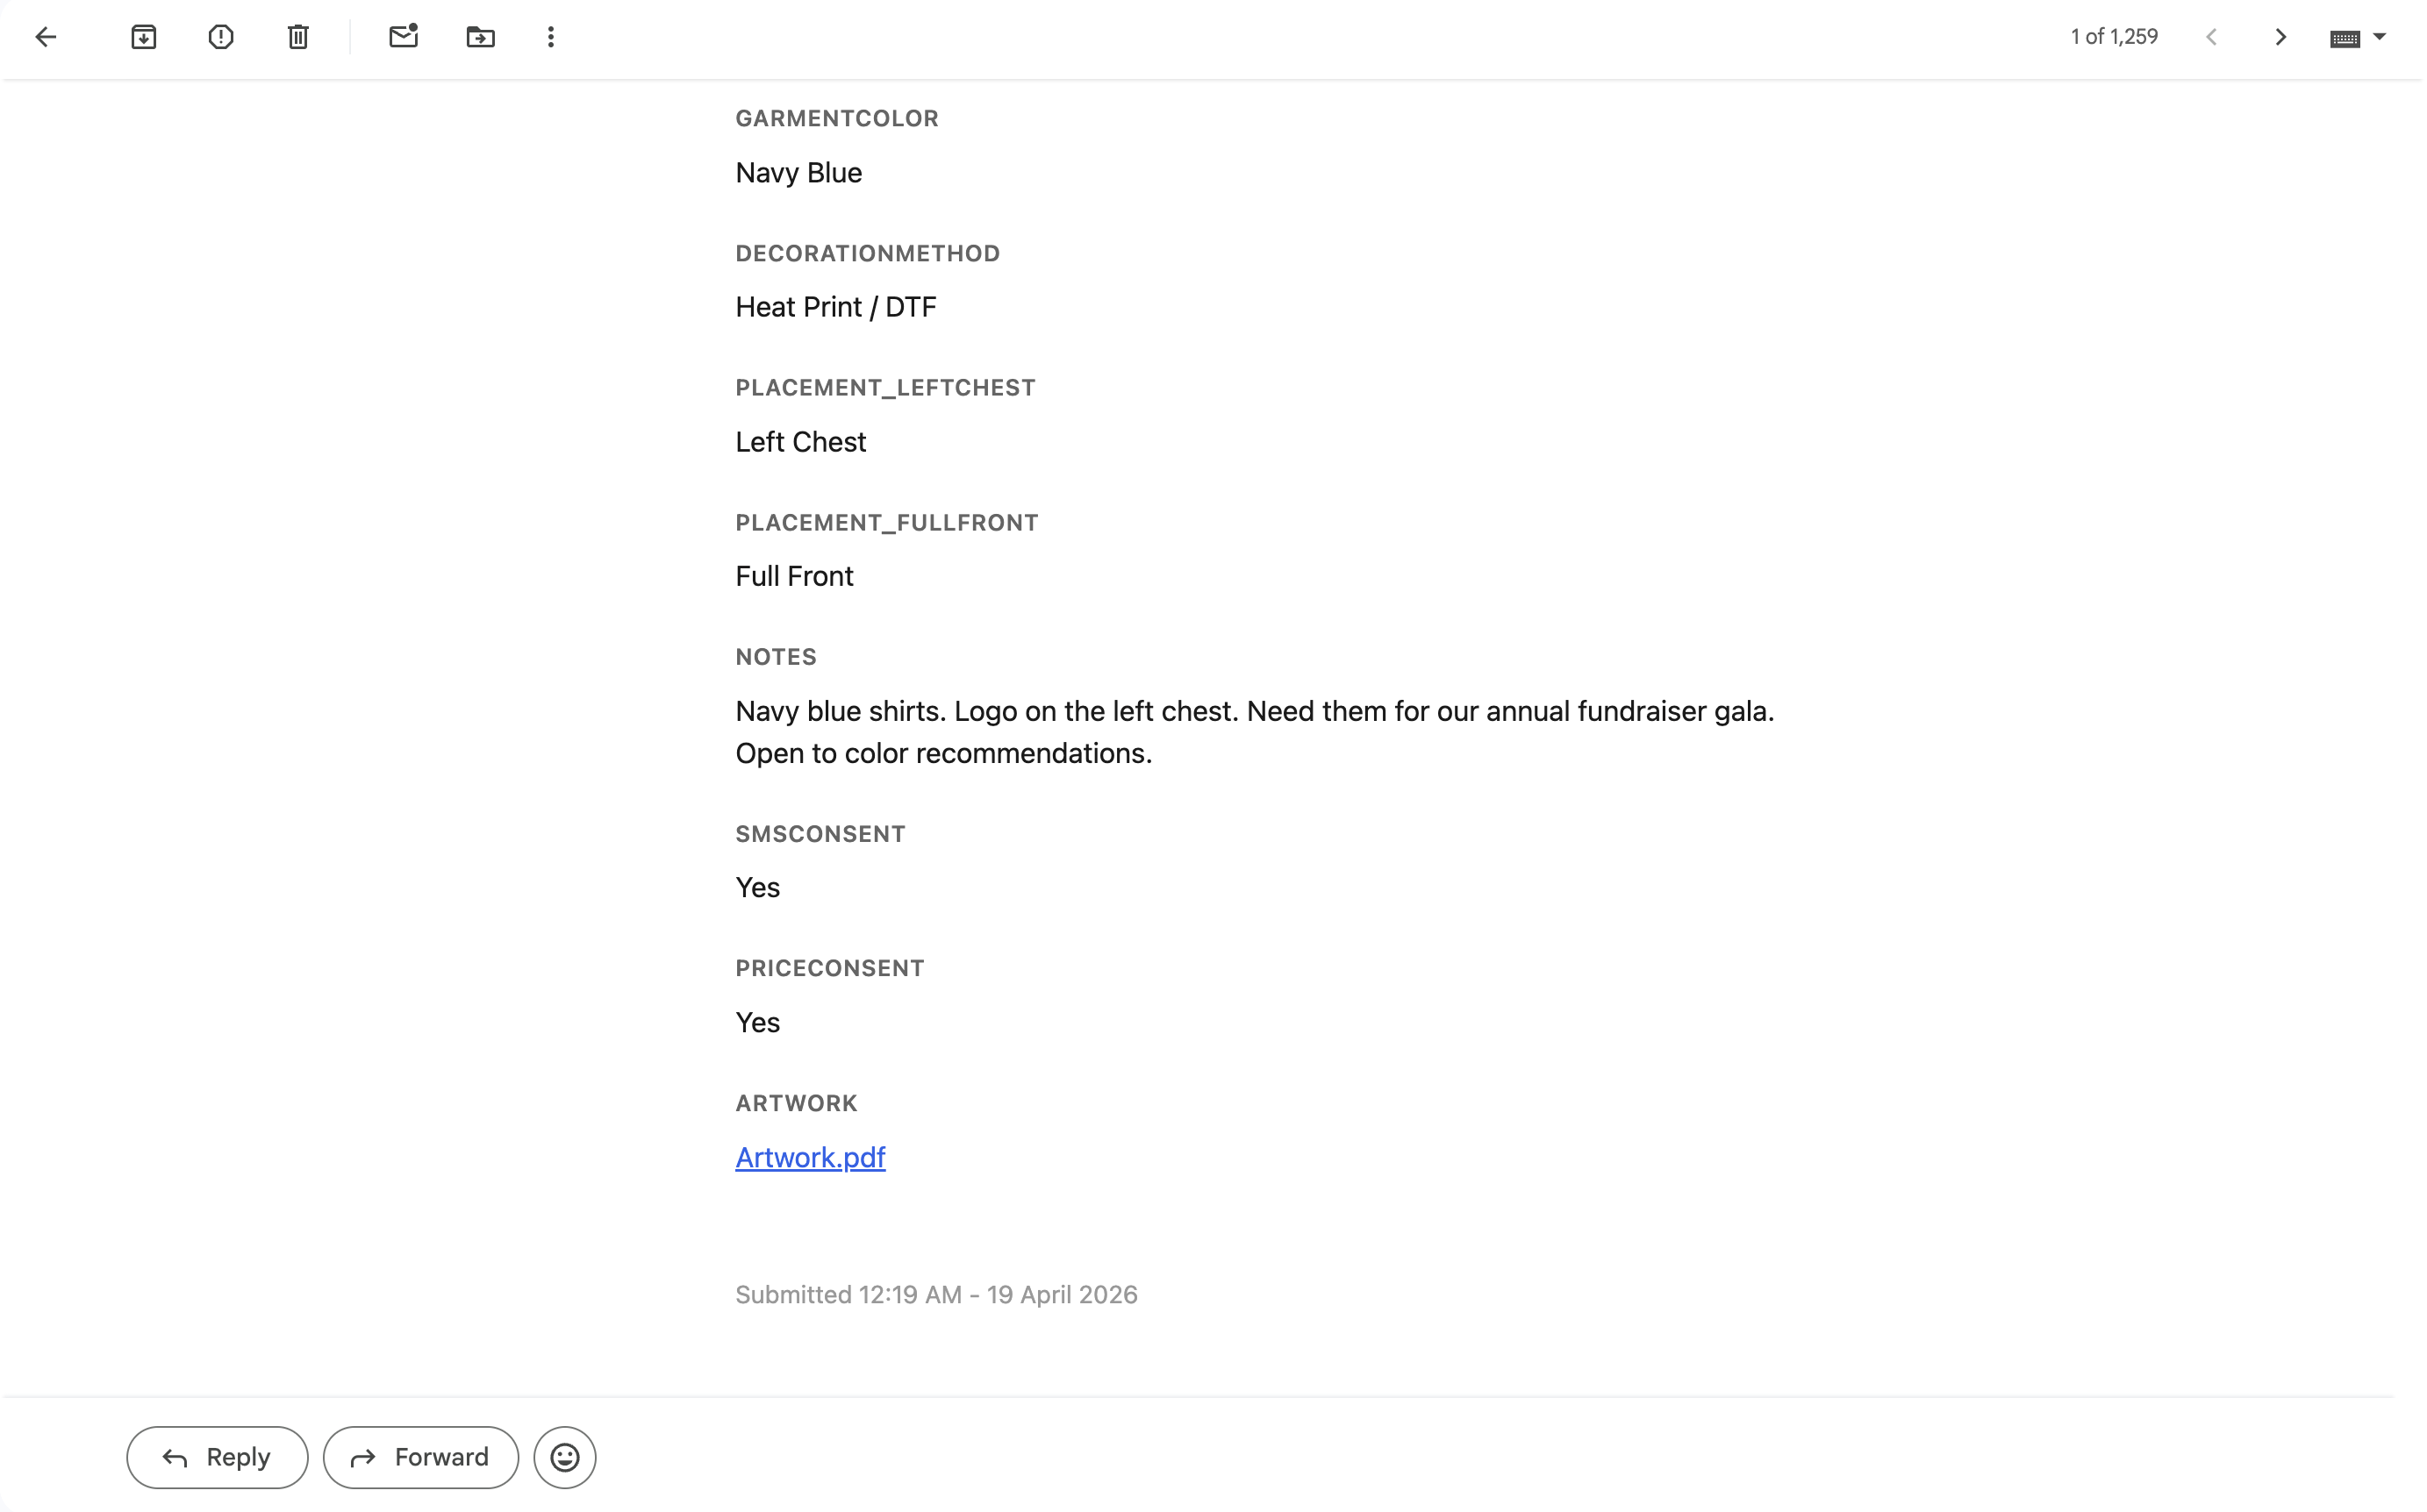Archive this email
2427x1512 pixels.
coord(143,37)
